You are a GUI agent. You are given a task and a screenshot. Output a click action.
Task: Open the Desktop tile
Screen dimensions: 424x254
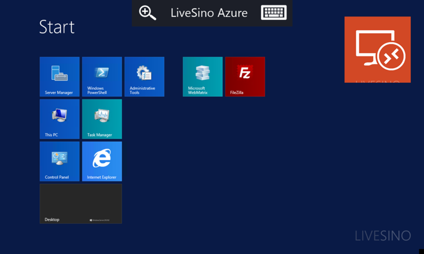81,204
